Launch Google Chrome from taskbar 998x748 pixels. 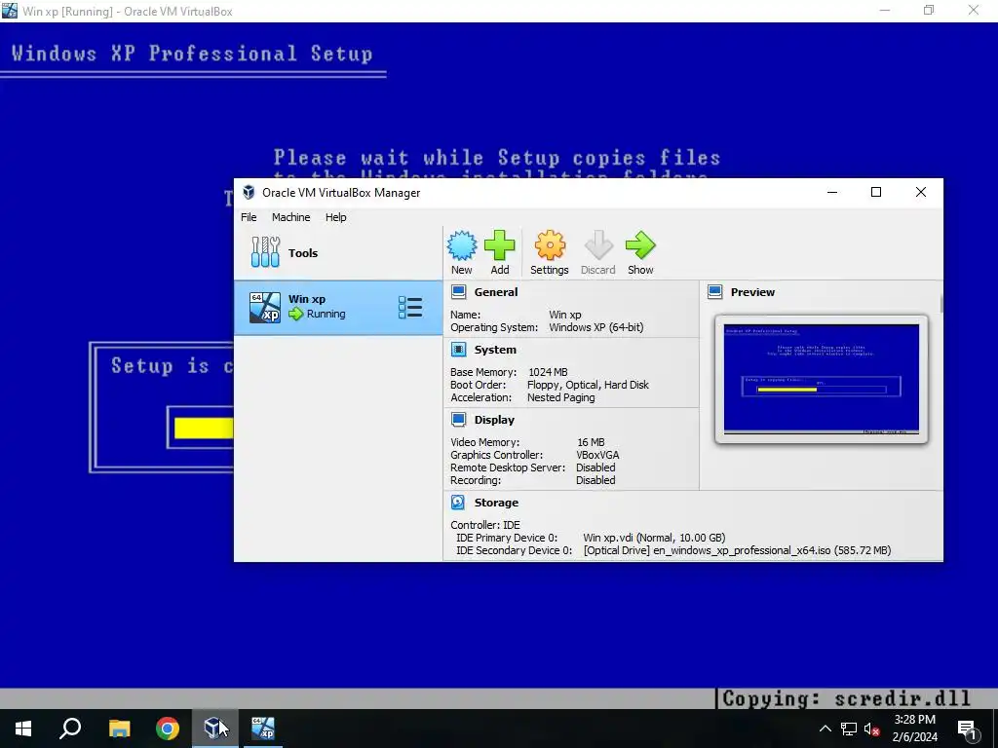168,729
